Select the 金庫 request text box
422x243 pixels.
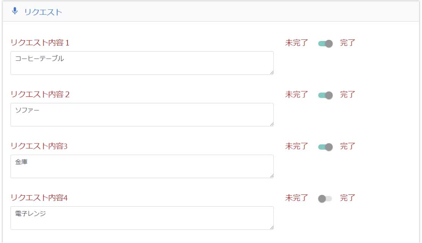[x=142, y=166]
